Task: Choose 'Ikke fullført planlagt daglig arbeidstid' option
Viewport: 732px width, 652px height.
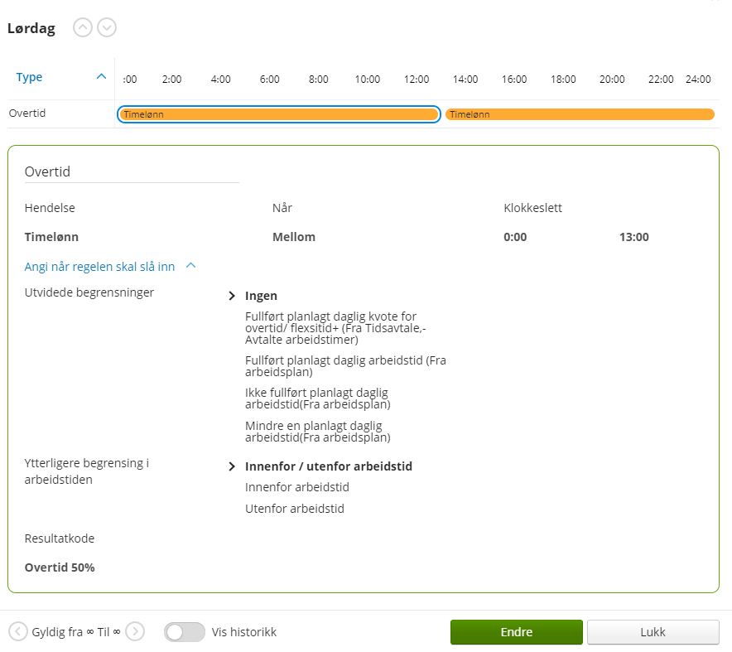Action: [317, 398]
